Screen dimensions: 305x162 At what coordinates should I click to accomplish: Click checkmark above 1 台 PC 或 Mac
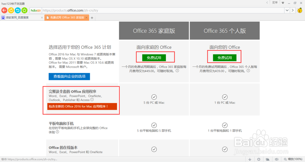(225, 97)
